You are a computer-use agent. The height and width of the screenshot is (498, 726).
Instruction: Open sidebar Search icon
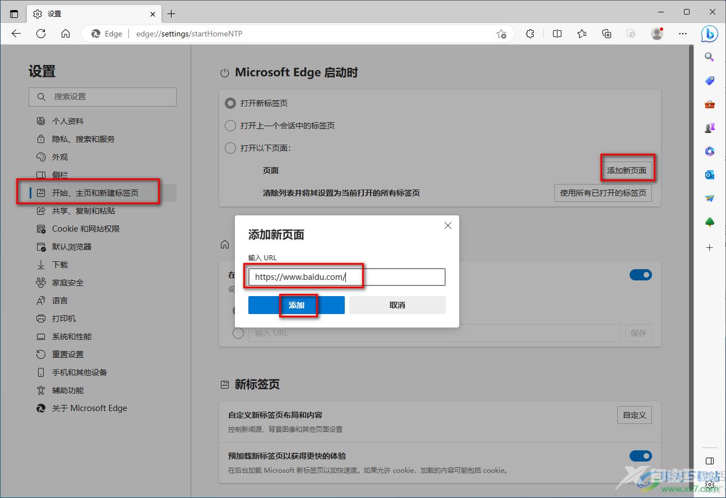click(709, 57)
